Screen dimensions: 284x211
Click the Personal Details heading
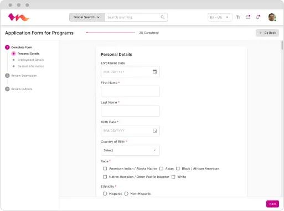(x=116, y=54)
